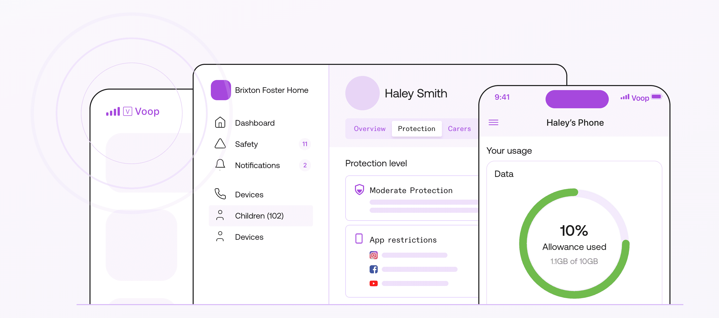This screenshot has width=719, height=318.
Task: Click the Notifications bell icon
Action: coord(220,165)
